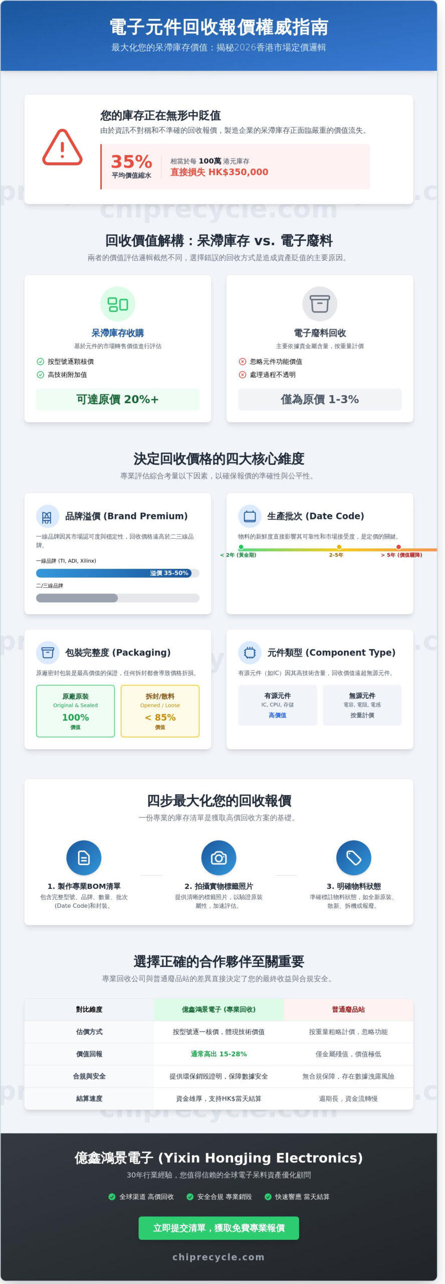The image size is (445, 1284).
Task: Click heading 您的庫存正在無形中貶值
Action: coord(160,115)
